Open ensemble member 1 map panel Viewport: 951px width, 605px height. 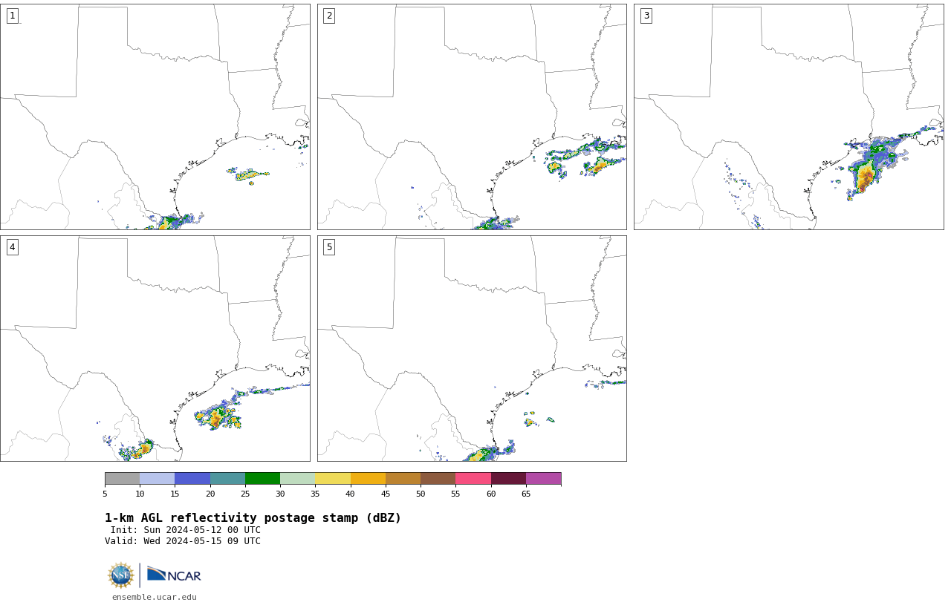point(155,117)
